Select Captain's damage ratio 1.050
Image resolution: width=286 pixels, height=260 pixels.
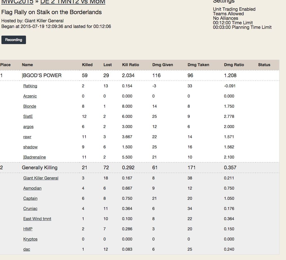(229, 198)
